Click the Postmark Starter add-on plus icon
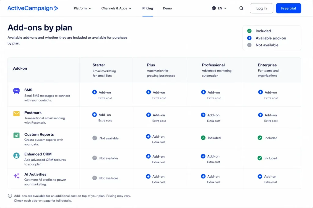Screen dimensions: 313x208 click(x=94, y=115)
